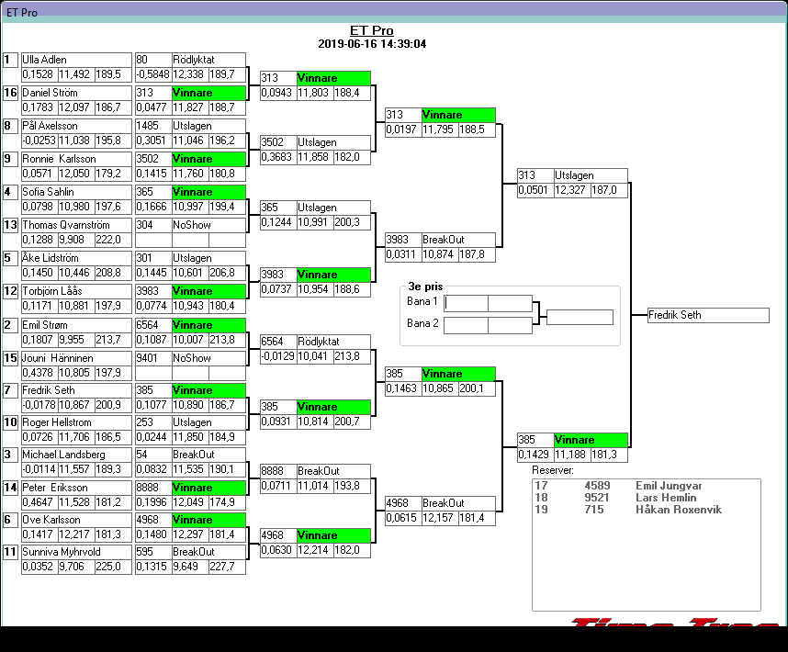This screenshot has height=652, width=788.
Task: Click green Vinnare cell beside car 3502
Action: [208, 159]
